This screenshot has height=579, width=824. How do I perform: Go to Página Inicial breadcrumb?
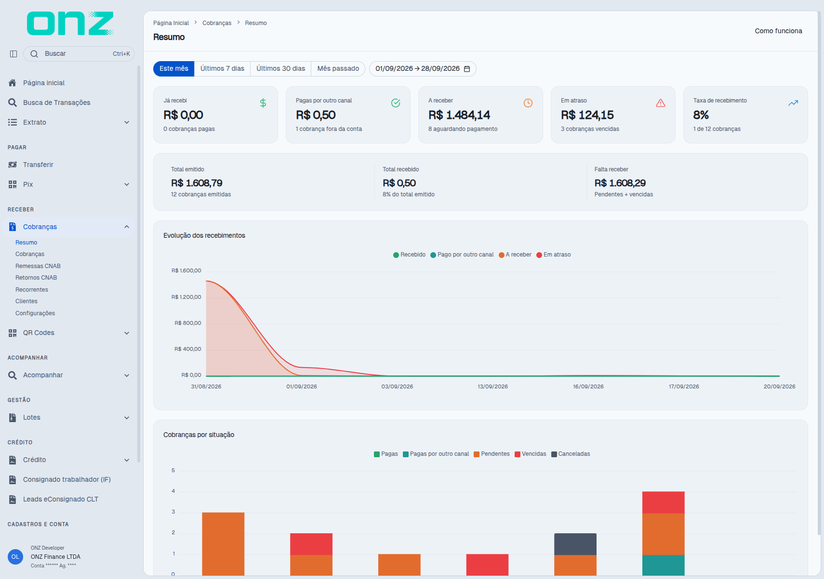171,23
